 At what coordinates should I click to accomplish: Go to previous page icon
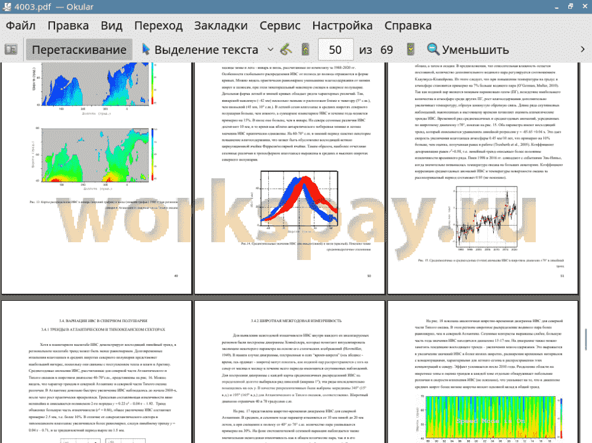click(305, 50)
